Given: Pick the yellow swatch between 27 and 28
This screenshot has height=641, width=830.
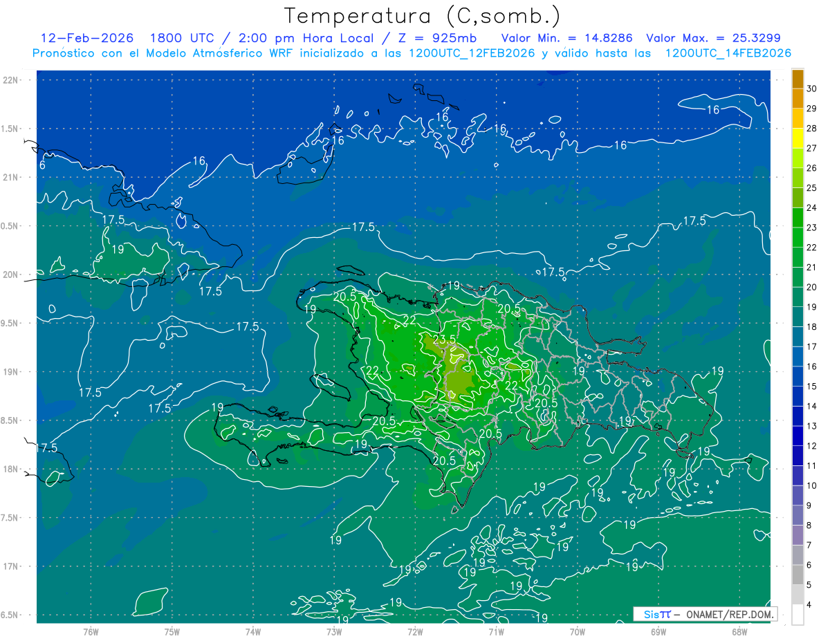Looking at the screenshot, I should [797, 138].
